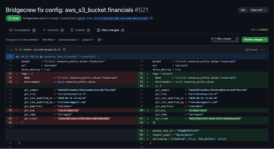Collapse the s3.tf file diff chevron
This screenshot has width=274, height=149.
pos(11,50)
